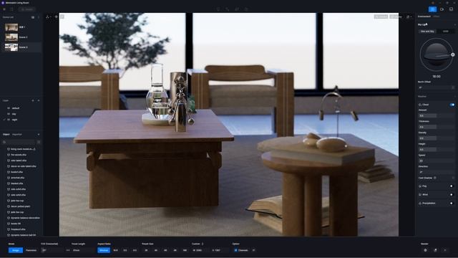Select the HDRI tab
The image size is (458, 258).
[x=445, y=32]
